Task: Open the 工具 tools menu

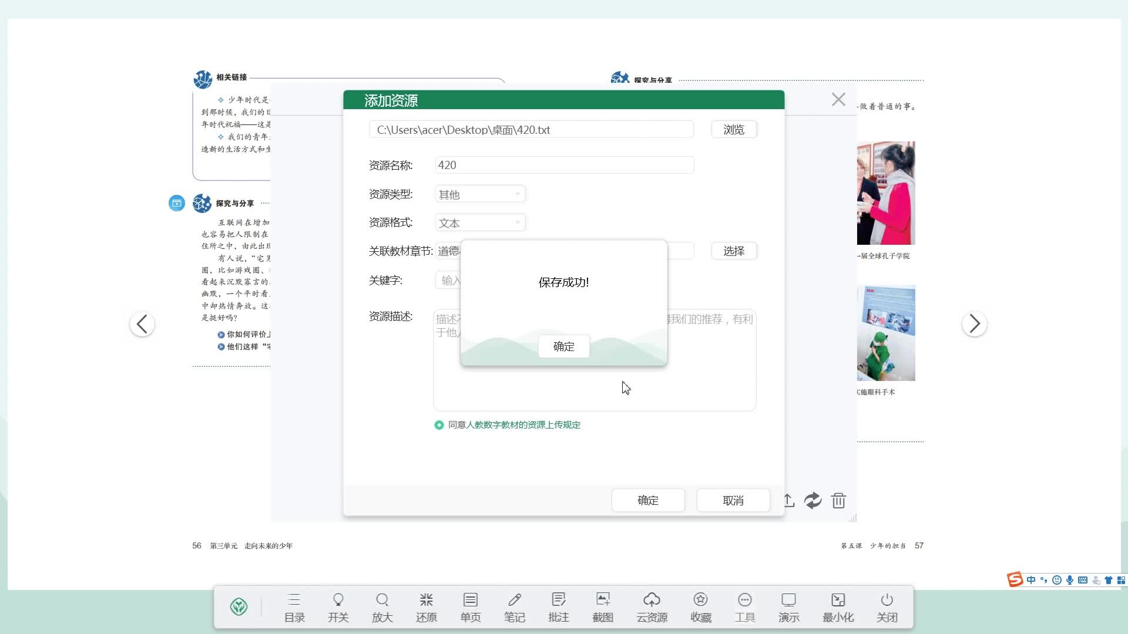Action: tap(744, 608)
